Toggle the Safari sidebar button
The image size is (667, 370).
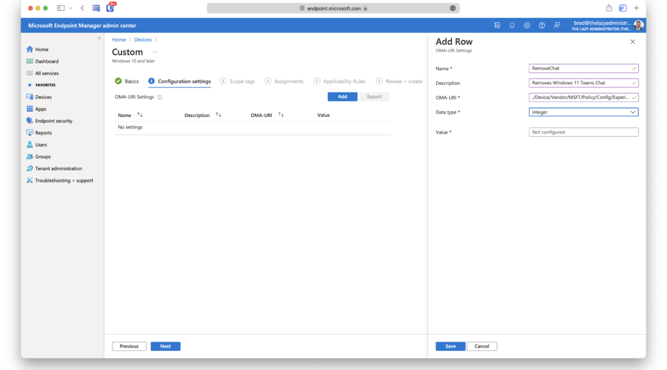click(x=61, y=8)
